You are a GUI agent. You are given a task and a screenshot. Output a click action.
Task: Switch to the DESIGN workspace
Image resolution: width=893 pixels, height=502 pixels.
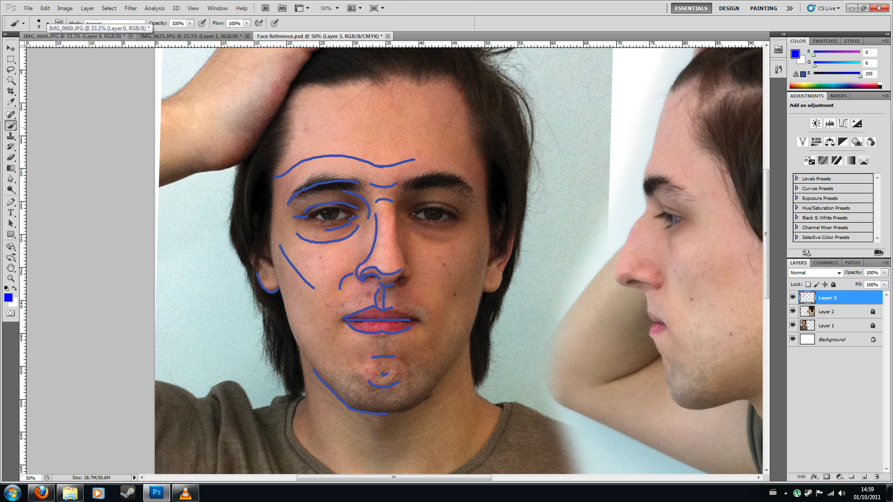pyautogui.click(x=729, y=8)
